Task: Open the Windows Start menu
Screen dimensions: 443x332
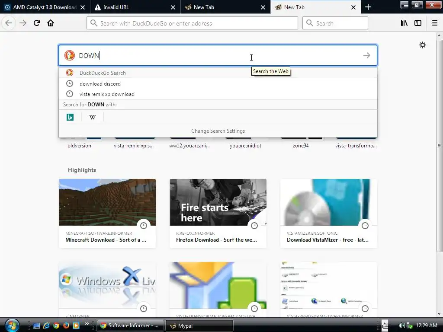Action: [x=12, y=325]
